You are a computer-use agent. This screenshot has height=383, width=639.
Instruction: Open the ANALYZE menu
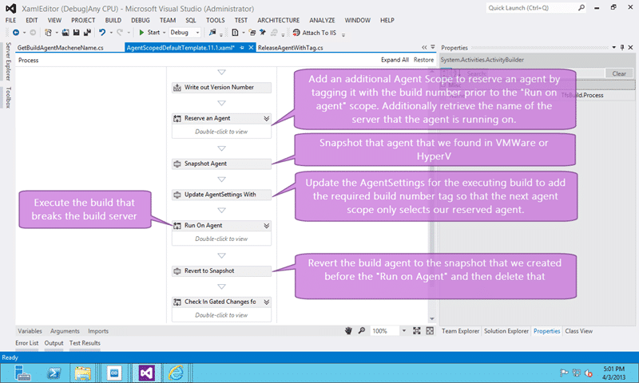click(x=322, y=20)
